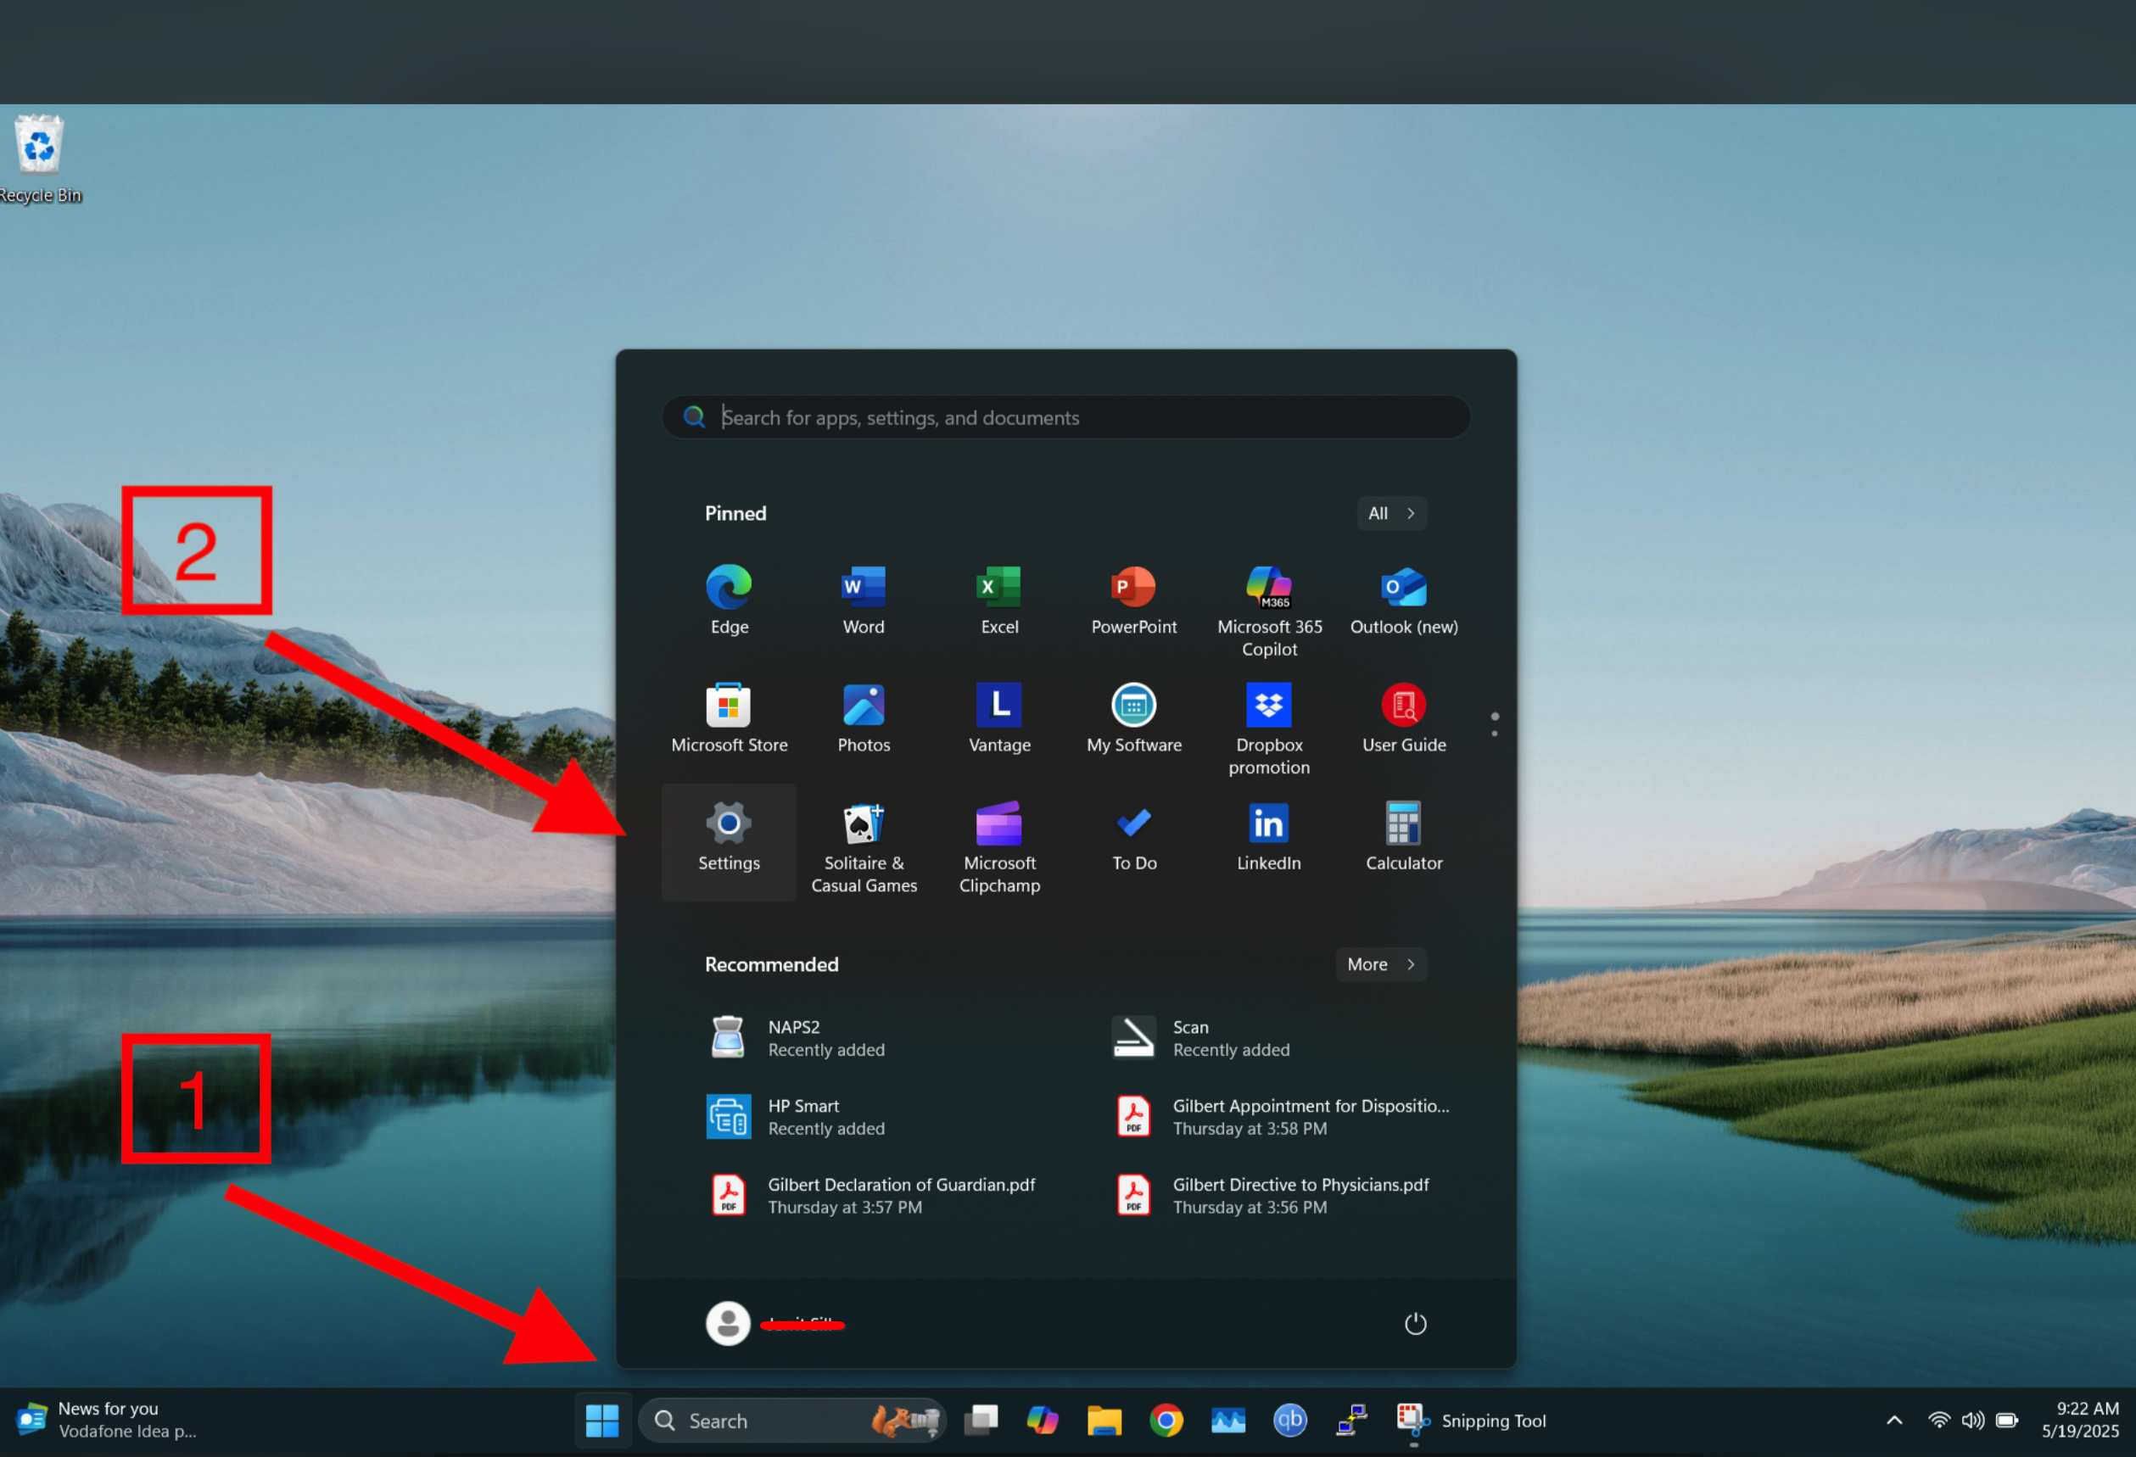Show hidden icons tray chevron

point(1894,1421)
